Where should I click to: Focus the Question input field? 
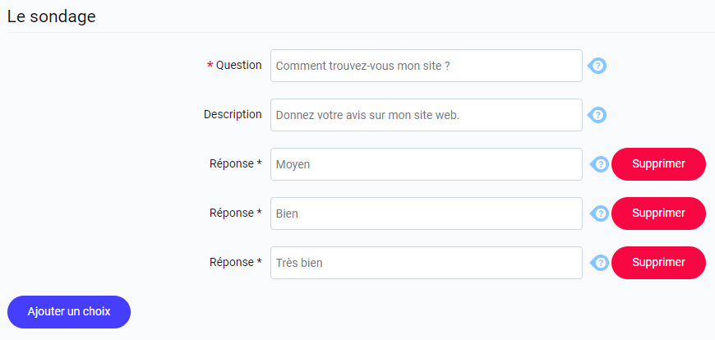[x=427, y=66]
